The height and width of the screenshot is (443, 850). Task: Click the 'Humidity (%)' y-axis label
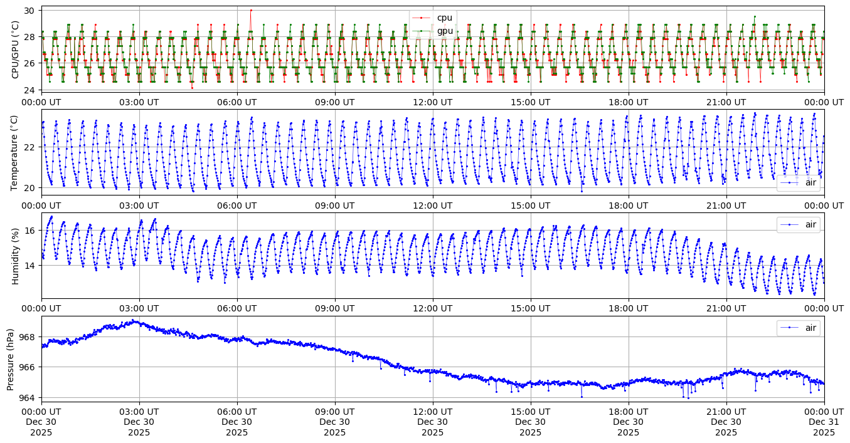point(16,256)
